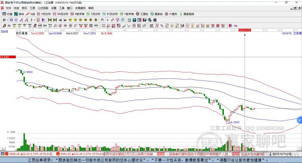Click the black left-pointing triangle icon

click(60, 20)
